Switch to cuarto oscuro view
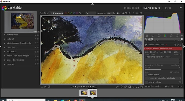The image size is (185, 101). click(151, 8)
